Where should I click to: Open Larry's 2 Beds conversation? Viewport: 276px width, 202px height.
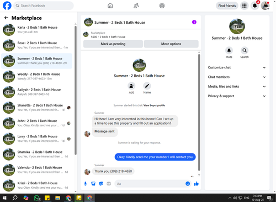(37, 139)
